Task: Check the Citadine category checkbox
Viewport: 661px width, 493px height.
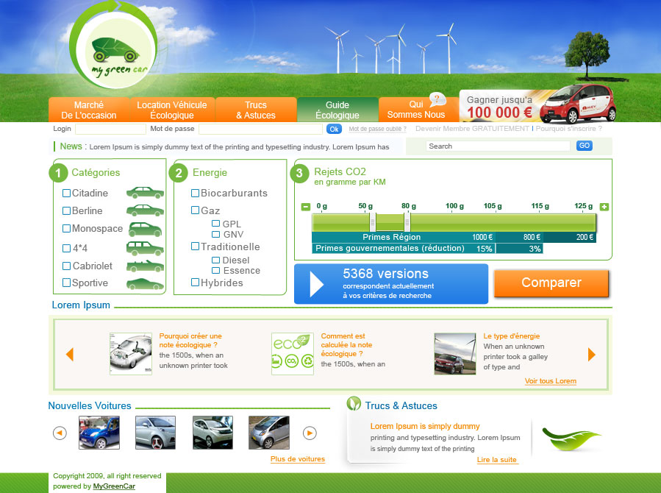Action: 67,194
